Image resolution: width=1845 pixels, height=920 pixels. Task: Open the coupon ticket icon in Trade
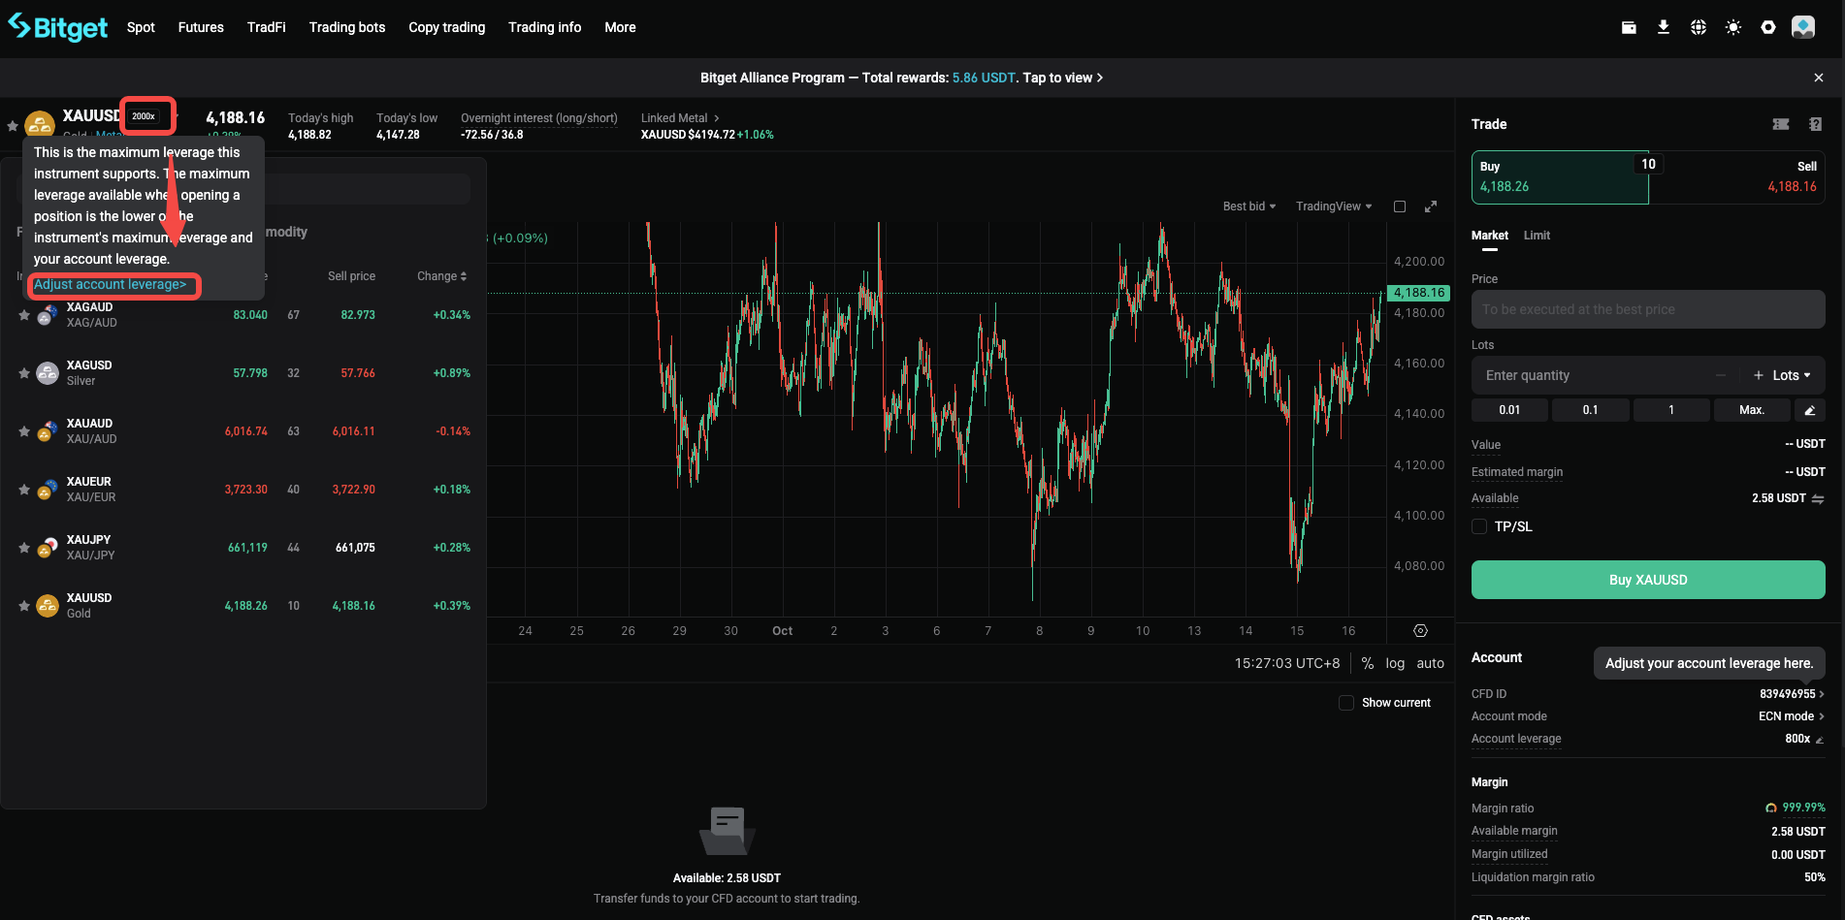[1781, 124]
